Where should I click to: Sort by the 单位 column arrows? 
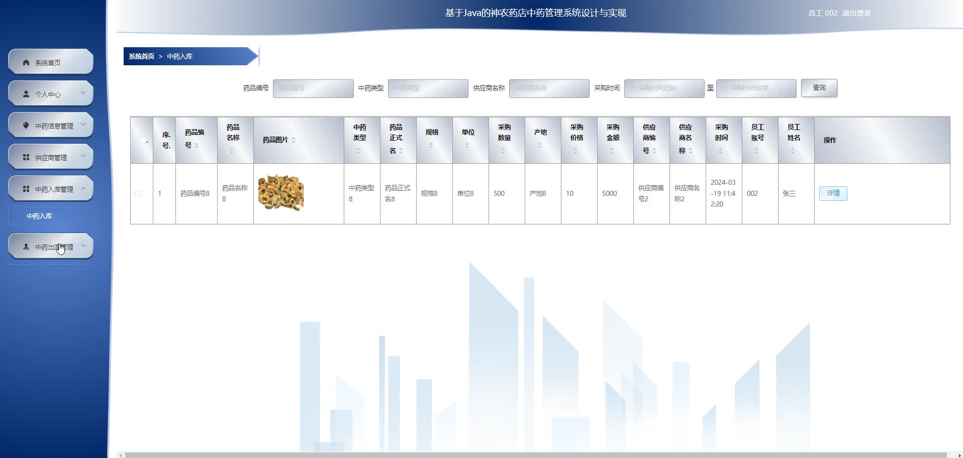(x=467, y=146)
